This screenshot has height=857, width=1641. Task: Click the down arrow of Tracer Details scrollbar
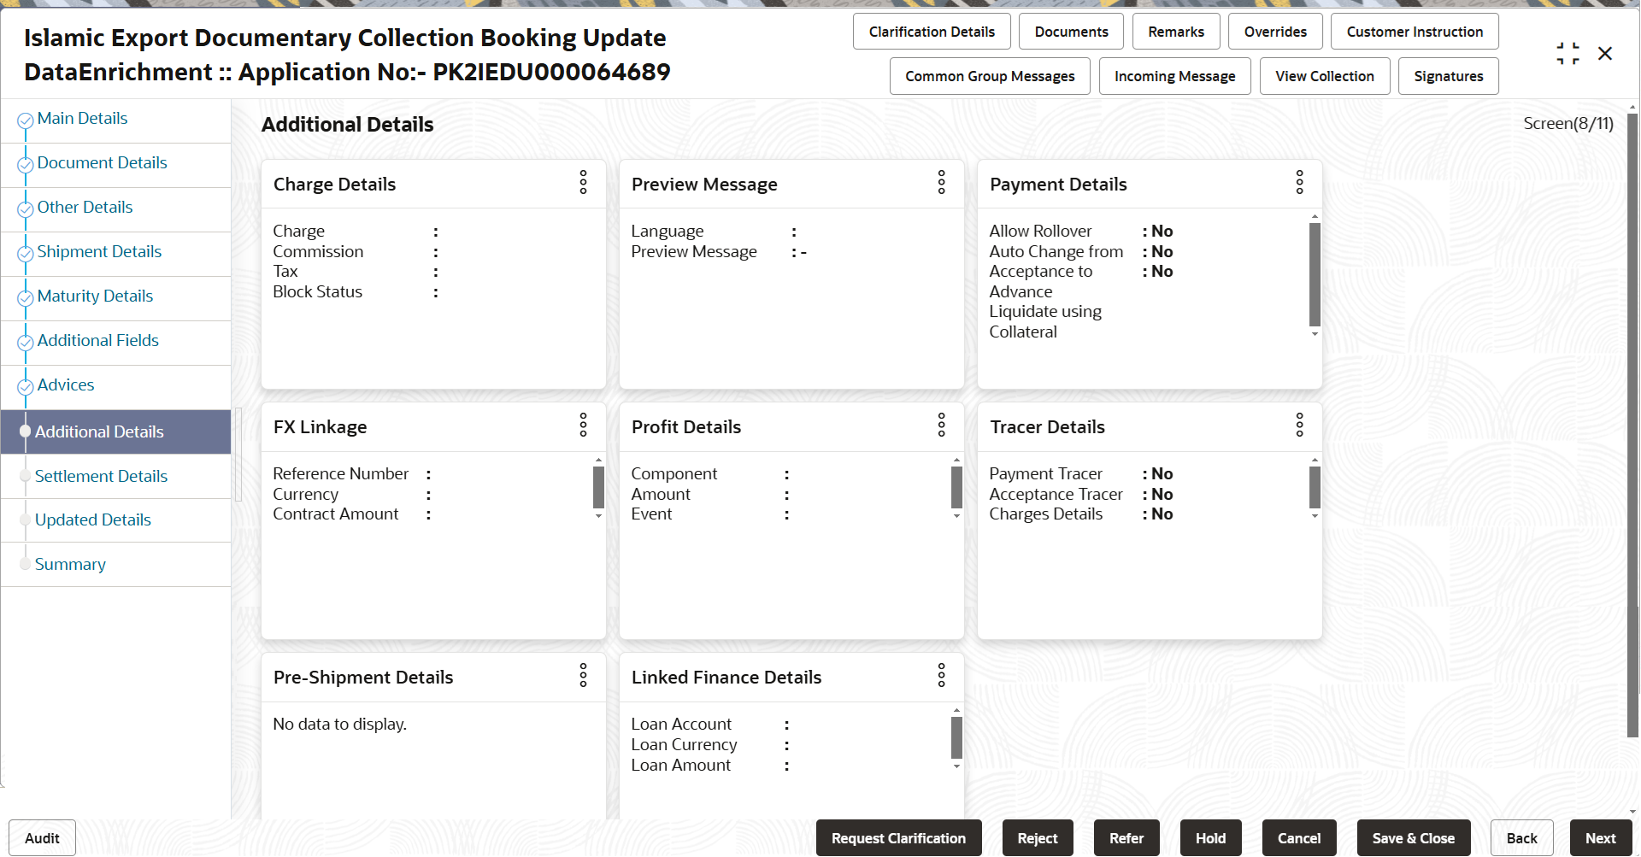coord(1315,516)
